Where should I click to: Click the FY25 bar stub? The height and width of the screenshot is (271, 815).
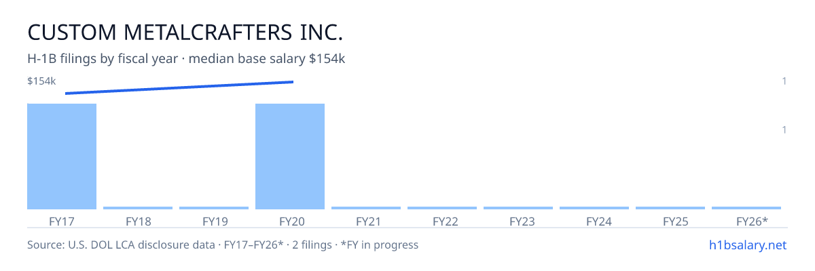pos(670,208)
